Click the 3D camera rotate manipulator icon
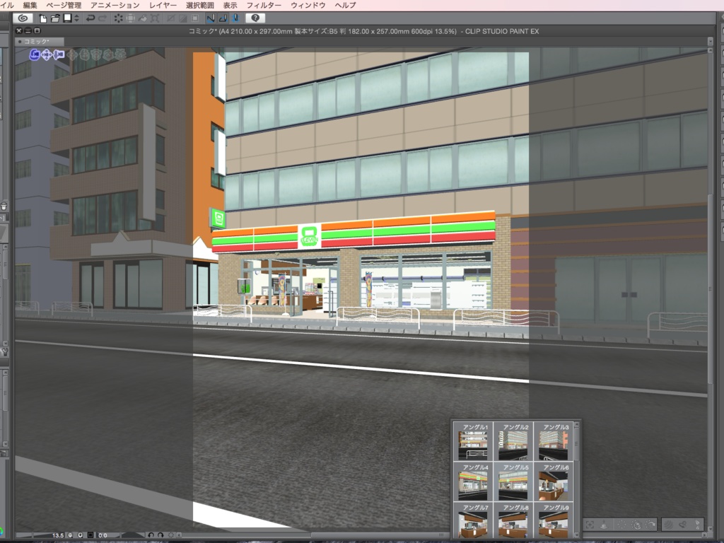Viewport: 724px width, 543px height. (x=35, y=55)
